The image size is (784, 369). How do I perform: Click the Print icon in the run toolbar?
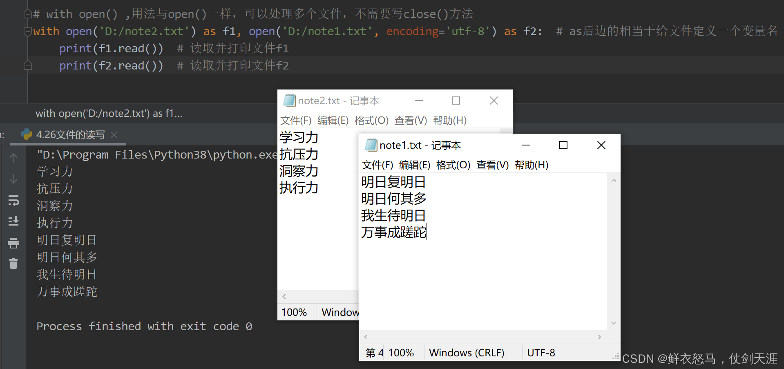click(x=13, y=243)
